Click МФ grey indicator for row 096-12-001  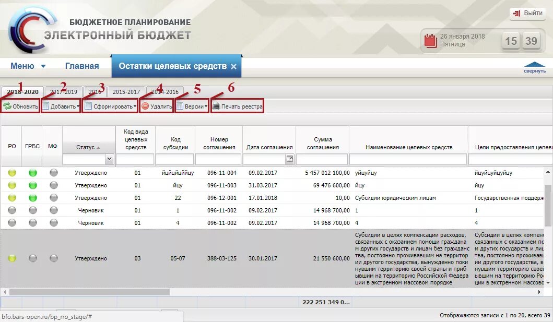tap(54, 198)
